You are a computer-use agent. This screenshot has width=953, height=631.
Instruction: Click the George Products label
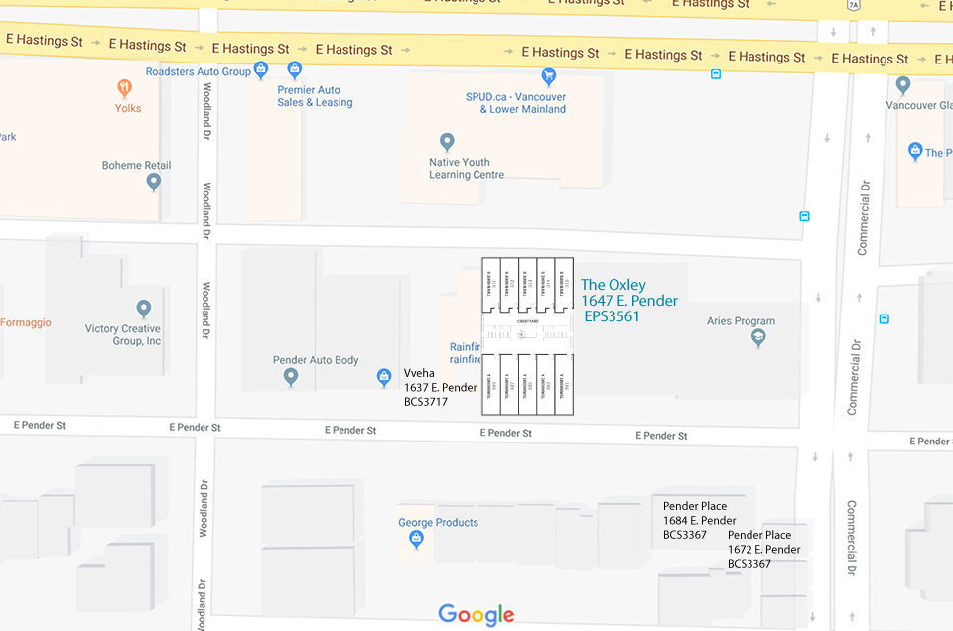click(x=438, y=522)
